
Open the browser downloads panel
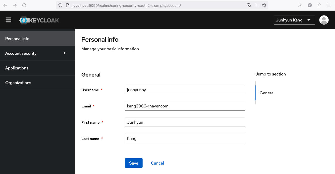[300, 5]
